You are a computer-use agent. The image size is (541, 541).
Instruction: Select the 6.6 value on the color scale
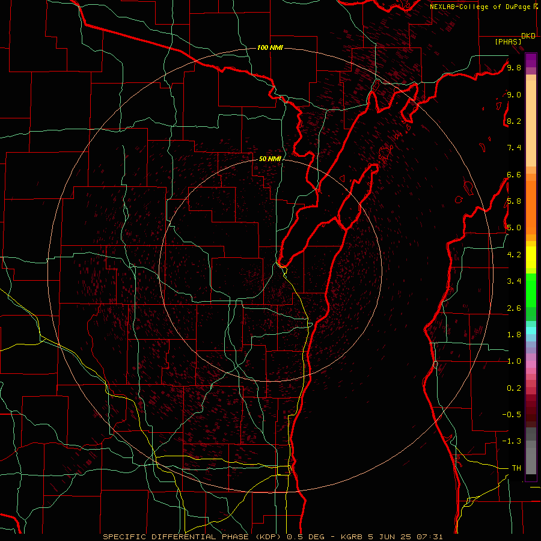click(x=514, y=174)
